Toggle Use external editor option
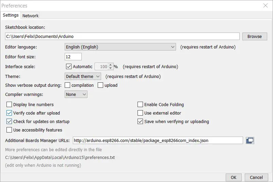 coord(140,113)
